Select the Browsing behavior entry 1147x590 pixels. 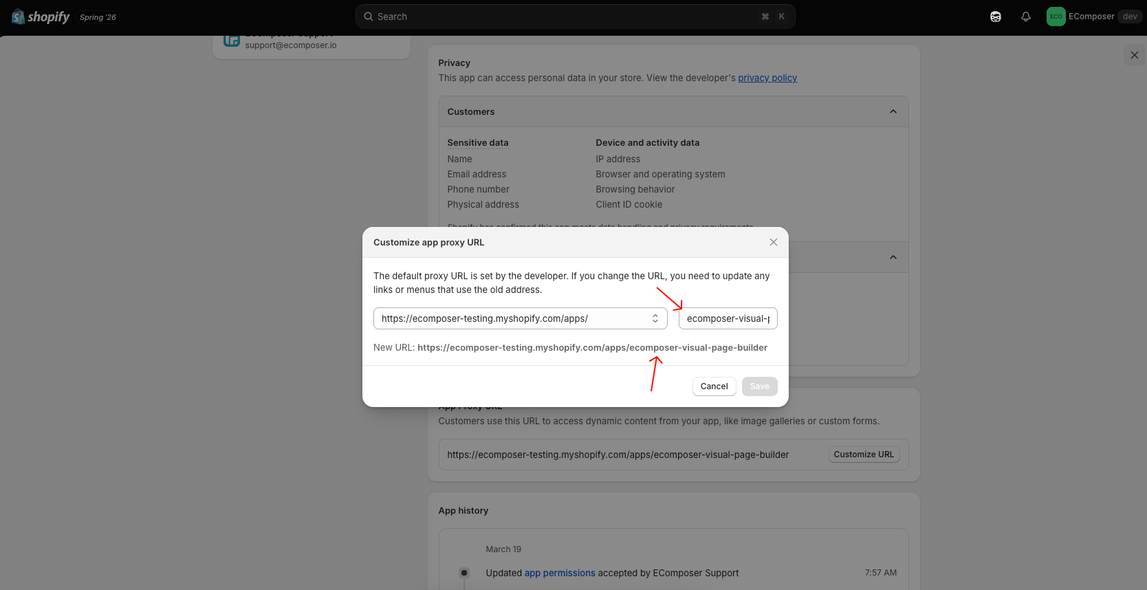pyautogui.click(x=635, y=190)
